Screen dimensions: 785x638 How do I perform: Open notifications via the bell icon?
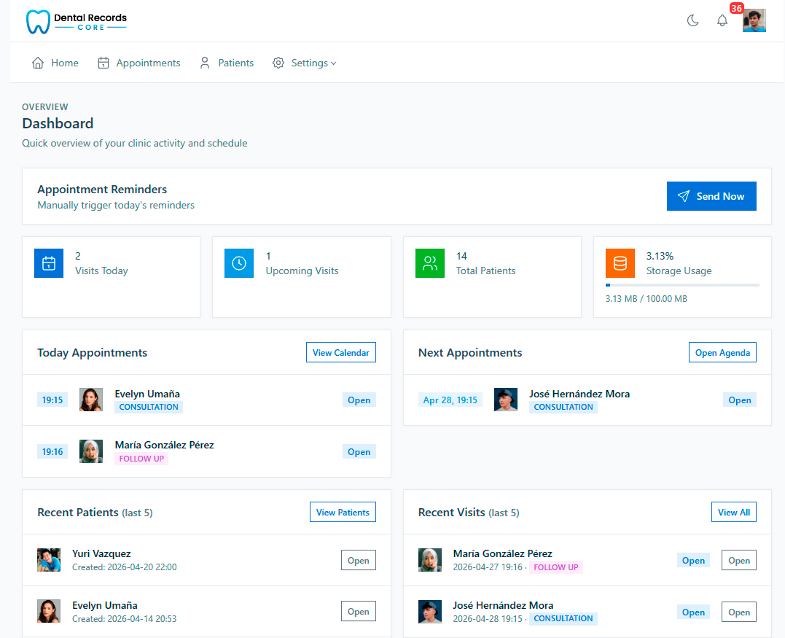click(722, 20)
